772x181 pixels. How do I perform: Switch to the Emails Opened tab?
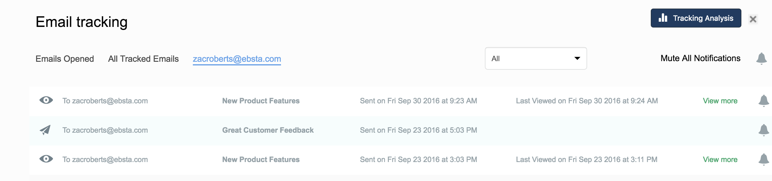coord(65,59)
